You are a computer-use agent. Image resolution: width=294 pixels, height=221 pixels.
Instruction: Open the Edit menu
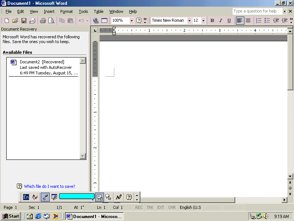click(x=21, y=11)
